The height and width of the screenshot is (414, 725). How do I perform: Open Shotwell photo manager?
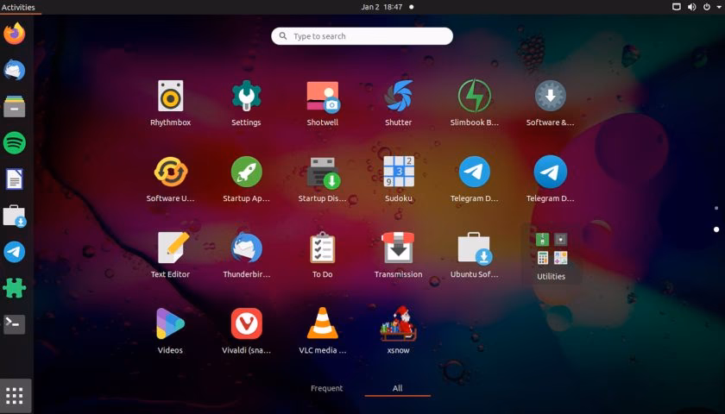[x=323, y=96]
